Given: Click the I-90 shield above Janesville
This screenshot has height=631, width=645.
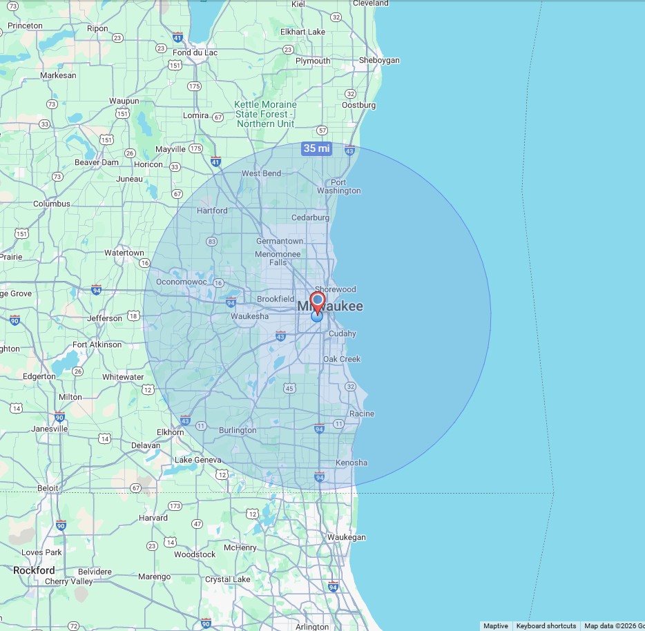Looking at the screenshot, I should pos(60,416).
